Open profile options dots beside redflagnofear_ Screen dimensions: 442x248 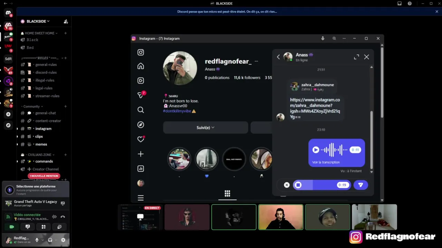[256, 61]
